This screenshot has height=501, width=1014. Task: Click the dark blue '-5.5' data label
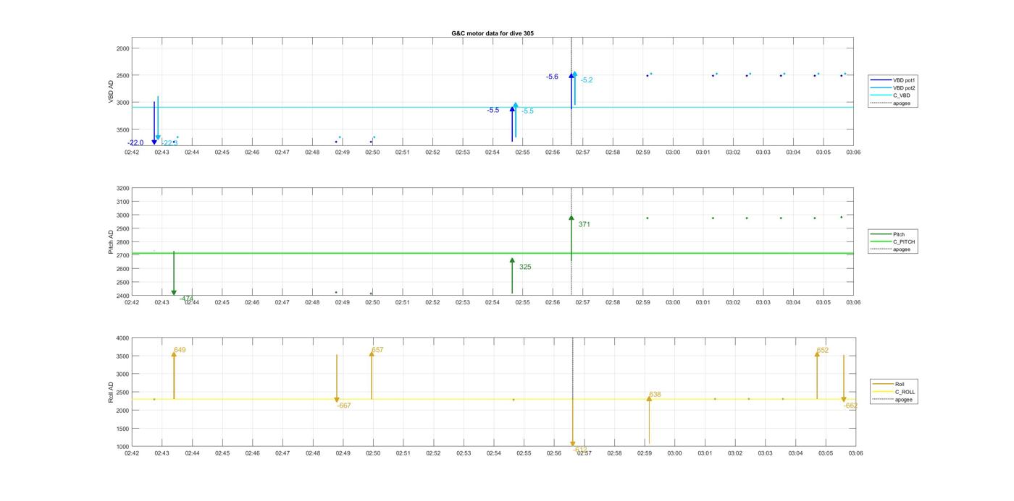[493, 111]
